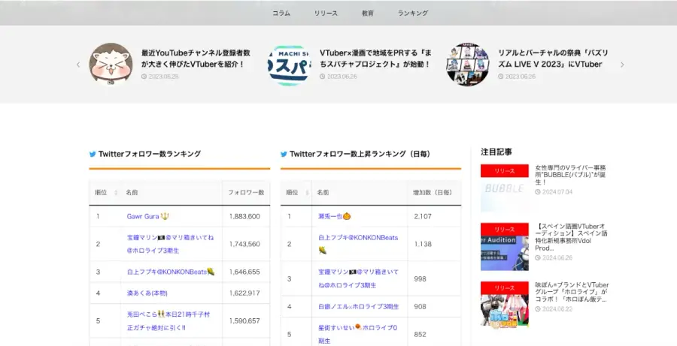This screenshot has height=346, width=677.
Task: Open 宝鐘マリン link in follower ranking
Action: point(170,244)
